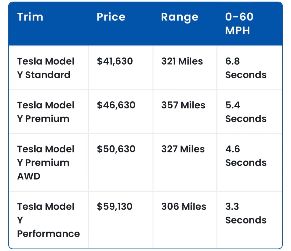Click the 6.8 Seconds cell
Screen dimensions: 291x251
(246, 68)
